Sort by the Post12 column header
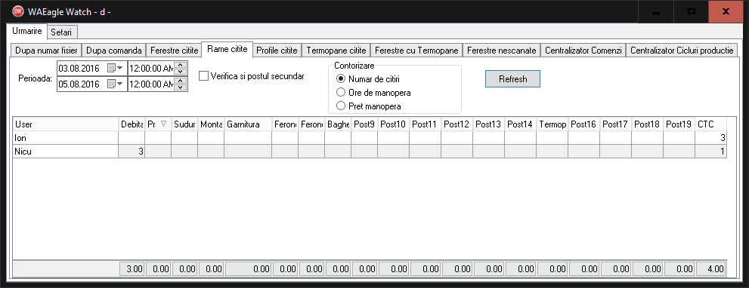 tap(457, 124)
